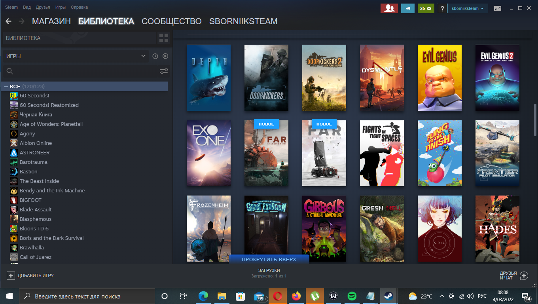
Task: Open the Hades game cover
Action: 497,228
